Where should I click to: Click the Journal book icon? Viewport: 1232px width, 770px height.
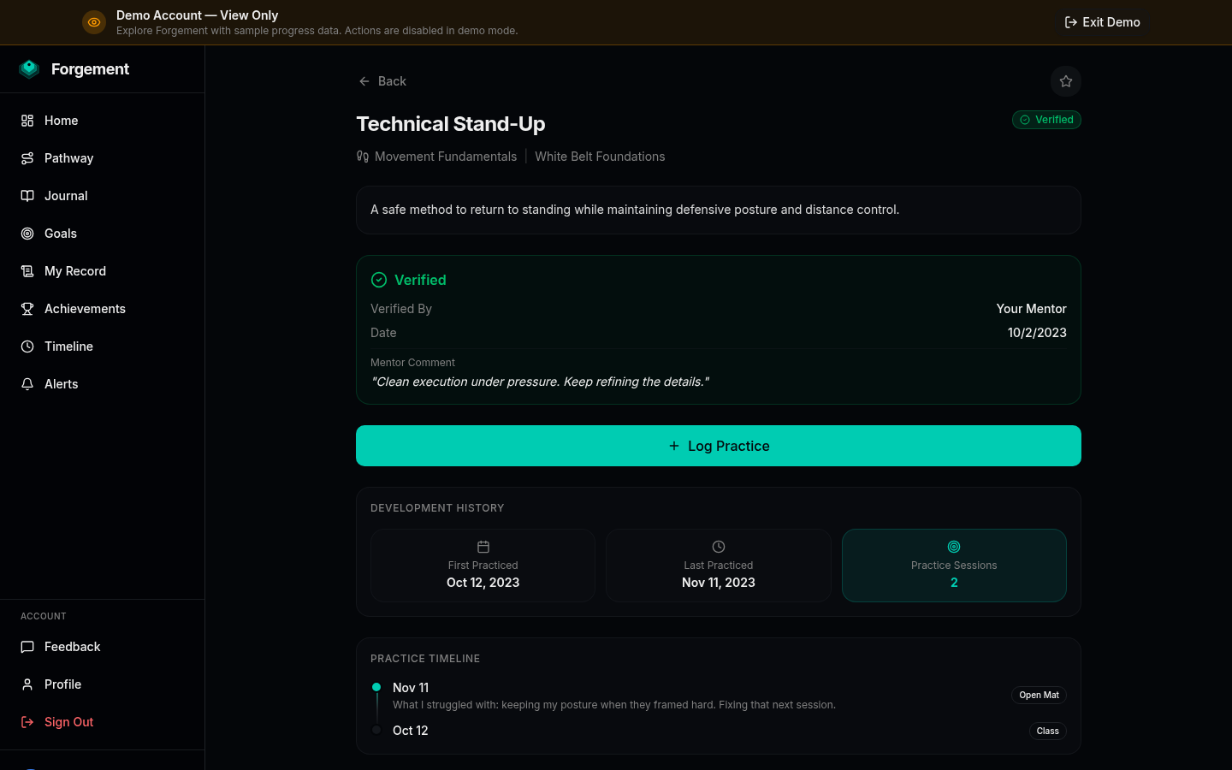pyautogui.click(x=27, y=196)
